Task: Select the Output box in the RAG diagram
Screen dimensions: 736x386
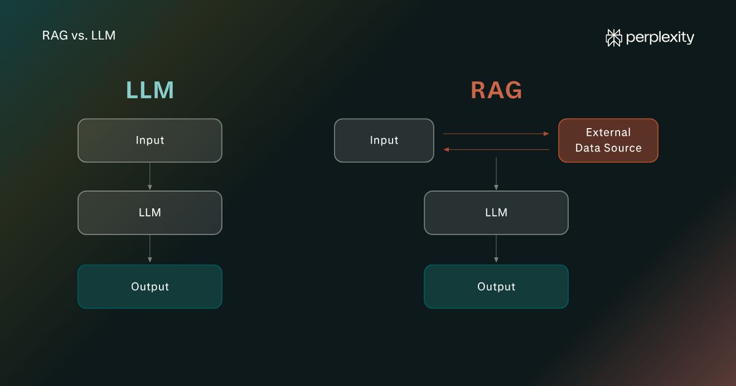Action: tap(496, 286)
